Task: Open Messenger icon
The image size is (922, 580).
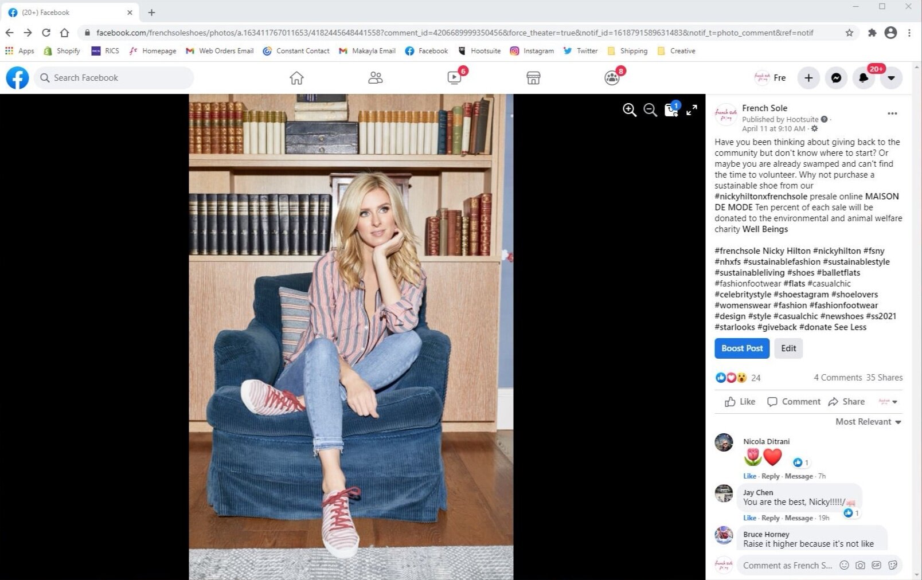Action: [836, 78]
